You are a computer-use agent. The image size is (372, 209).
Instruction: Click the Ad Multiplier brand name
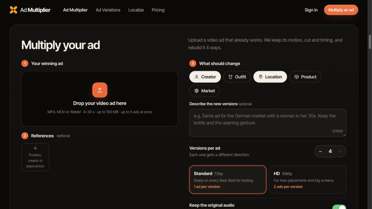(35, 10)
